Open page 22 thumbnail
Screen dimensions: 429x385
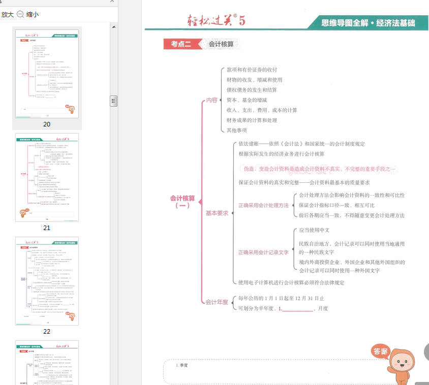point(47,281)
